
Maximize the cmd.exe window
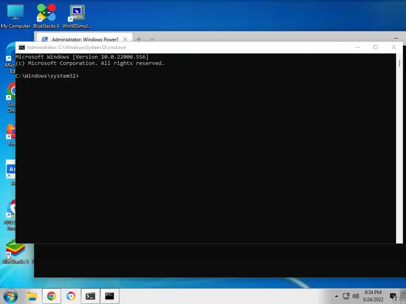375,47
